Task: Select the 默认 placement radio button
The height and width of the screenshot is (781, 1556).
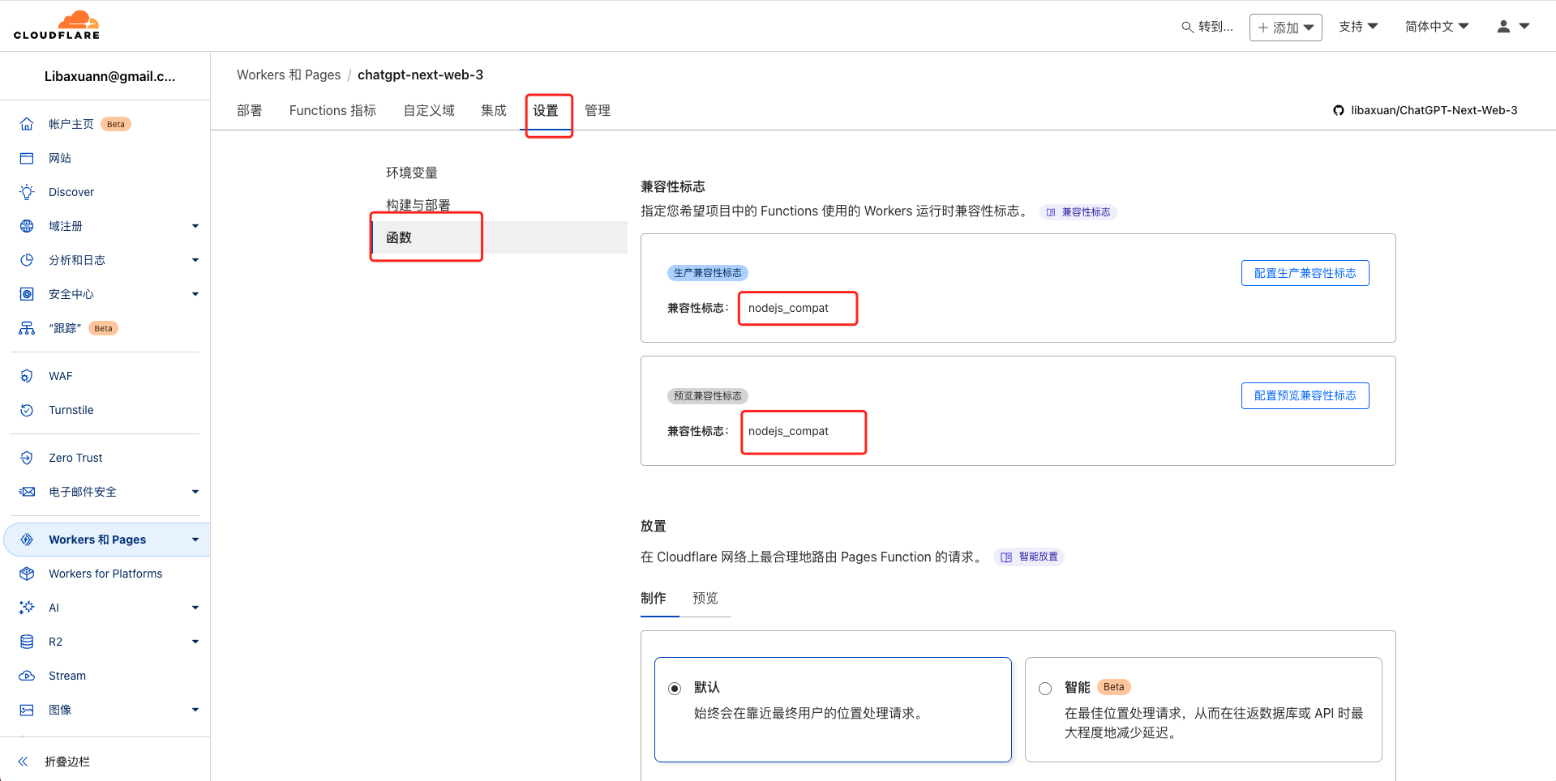Action: (x=675, y=689)
